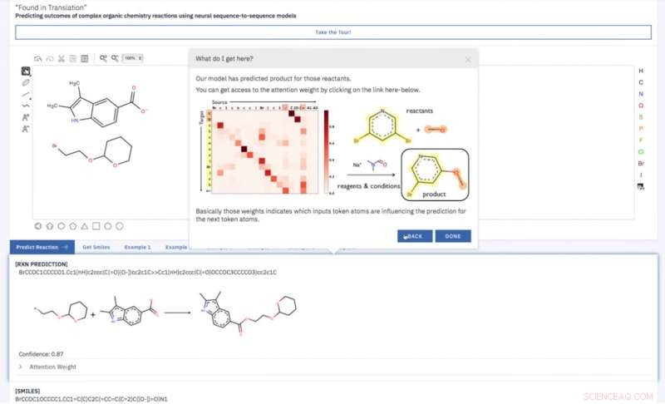The width and height of the screenshot is (665, 404).
Task: Click the Predict Reaction button
Action: pos(42,247)
